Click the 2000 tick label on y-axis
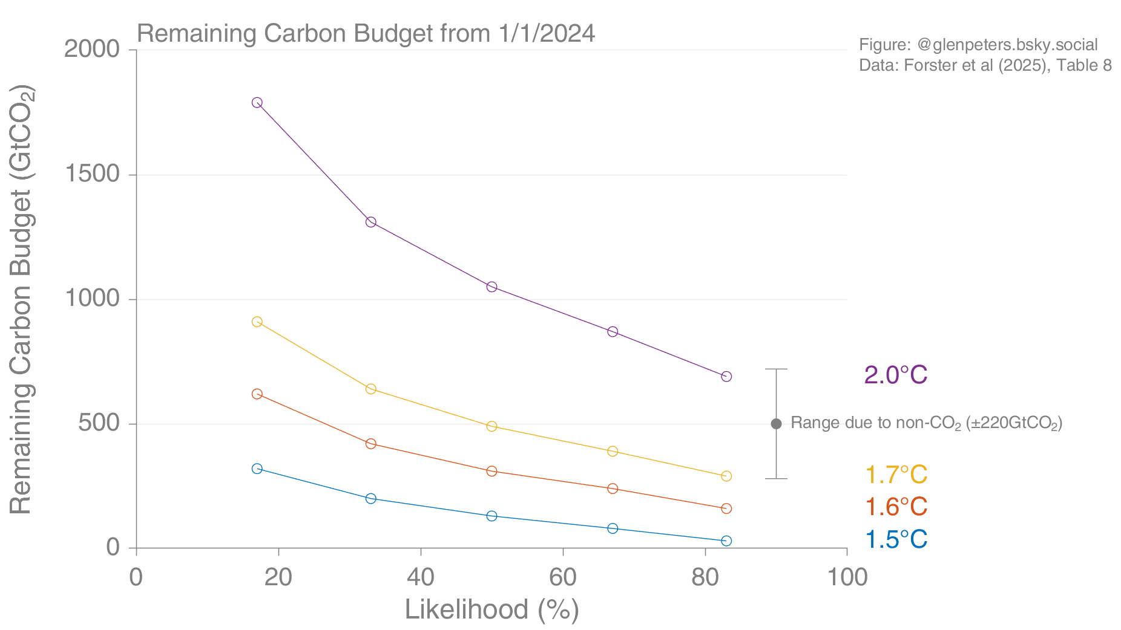Screen dimensions: 1121x630 point(92,50)
